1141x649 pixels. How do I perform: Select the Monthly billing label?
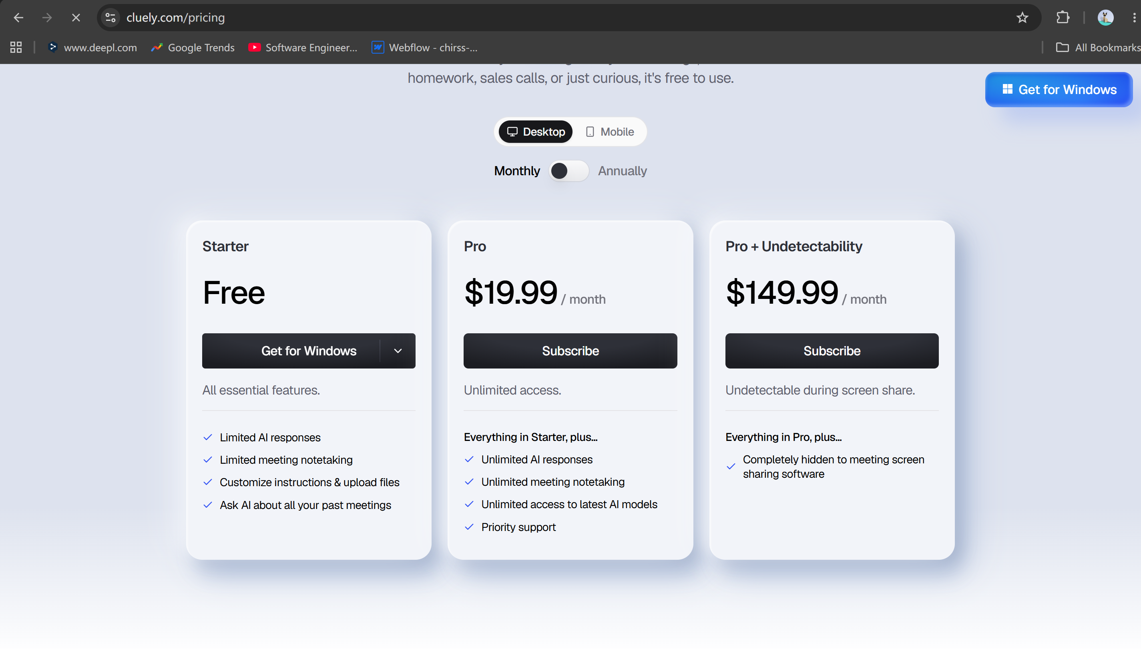517,171
